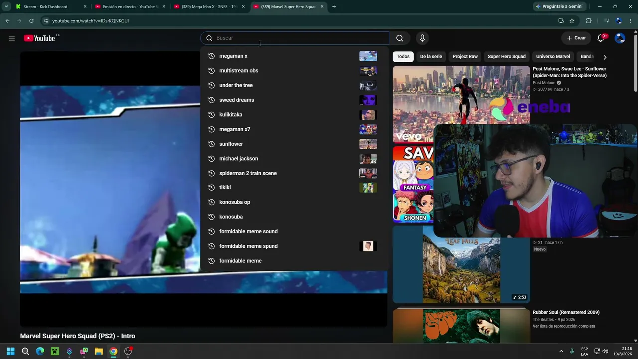Open the Post Malone channel link
The image size is (638, 359).
544,83
